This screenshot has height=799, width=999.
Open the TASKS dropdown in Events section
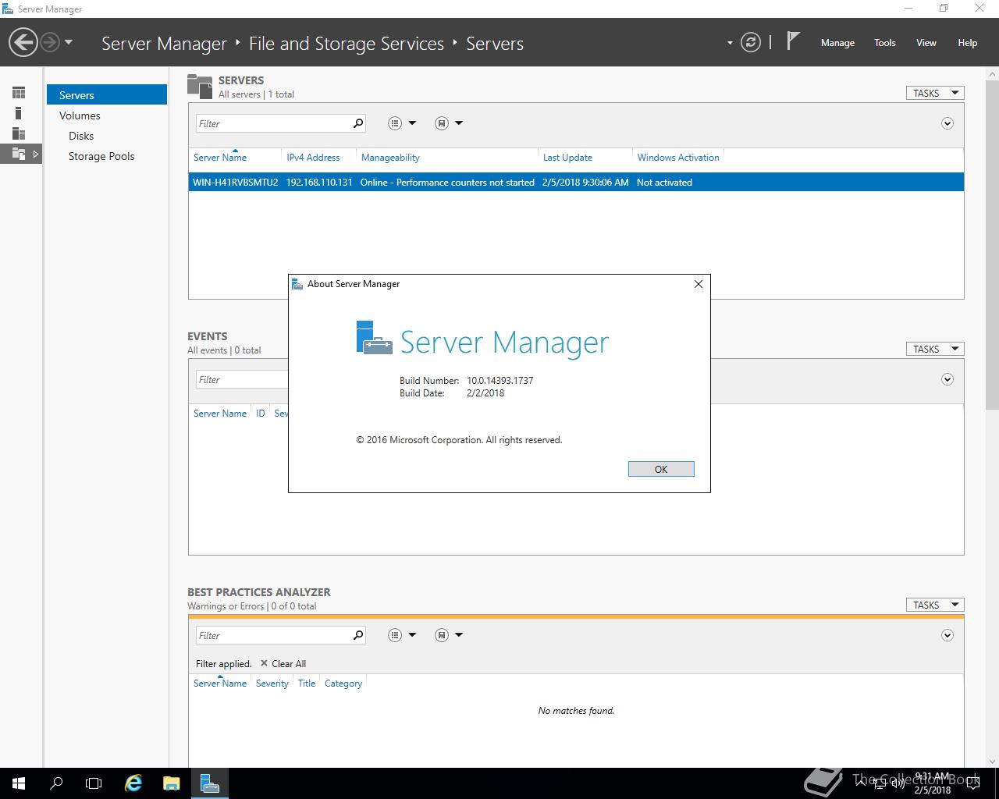point(935,349)
